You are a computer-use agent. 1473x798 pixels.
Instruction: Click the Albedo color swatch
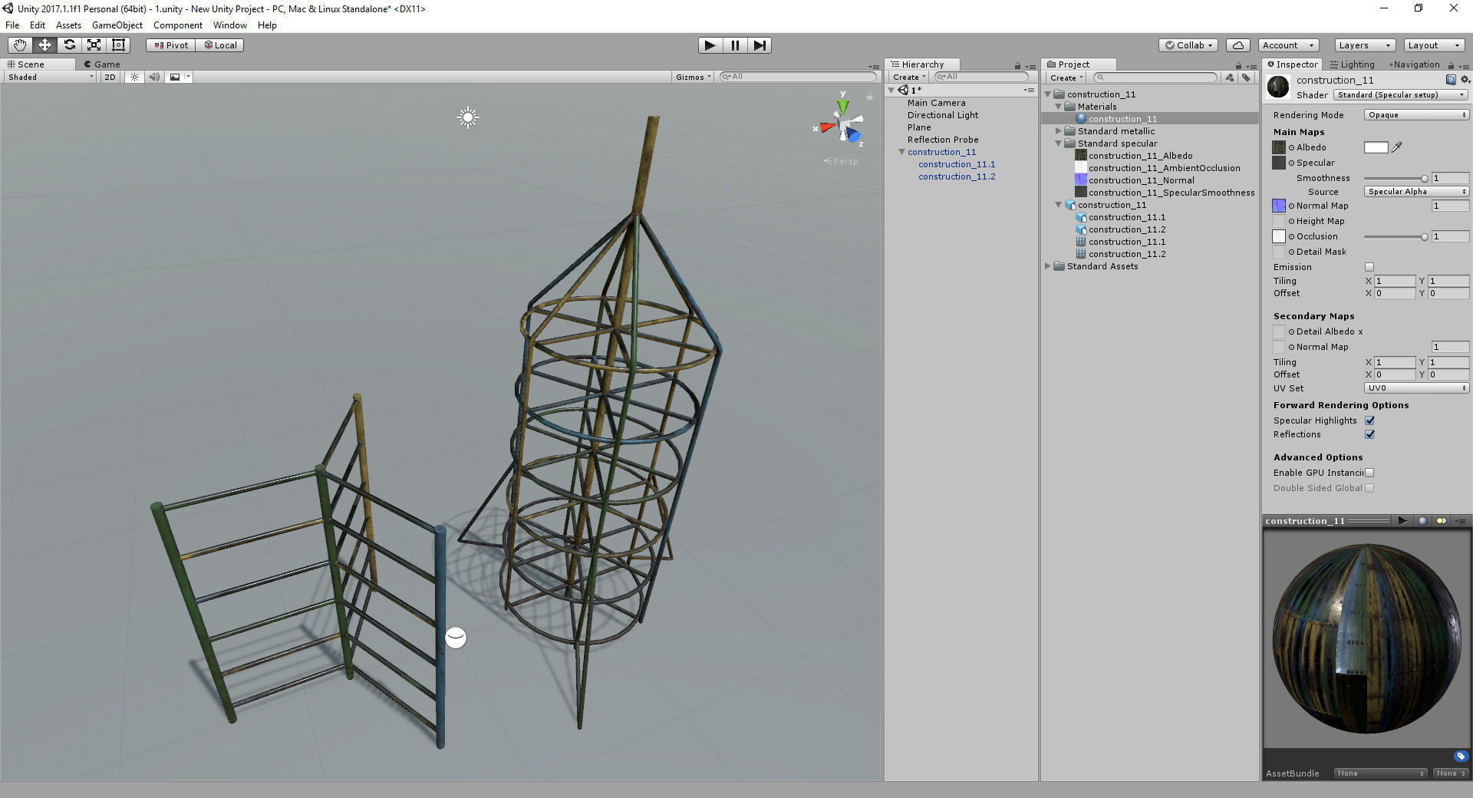click(x=1376, y=147)
